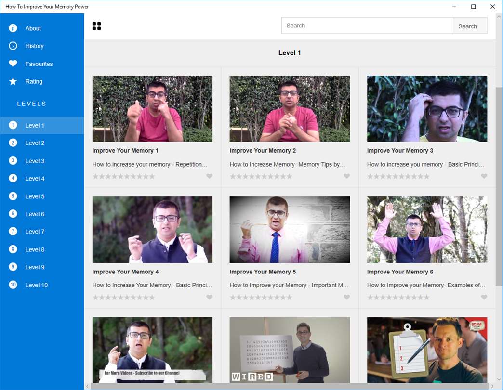The height and width of the screenshot is (390, 503).
Task: Rate Improve Your Memory 5 using stars
Action: click(x=261, y=298)
